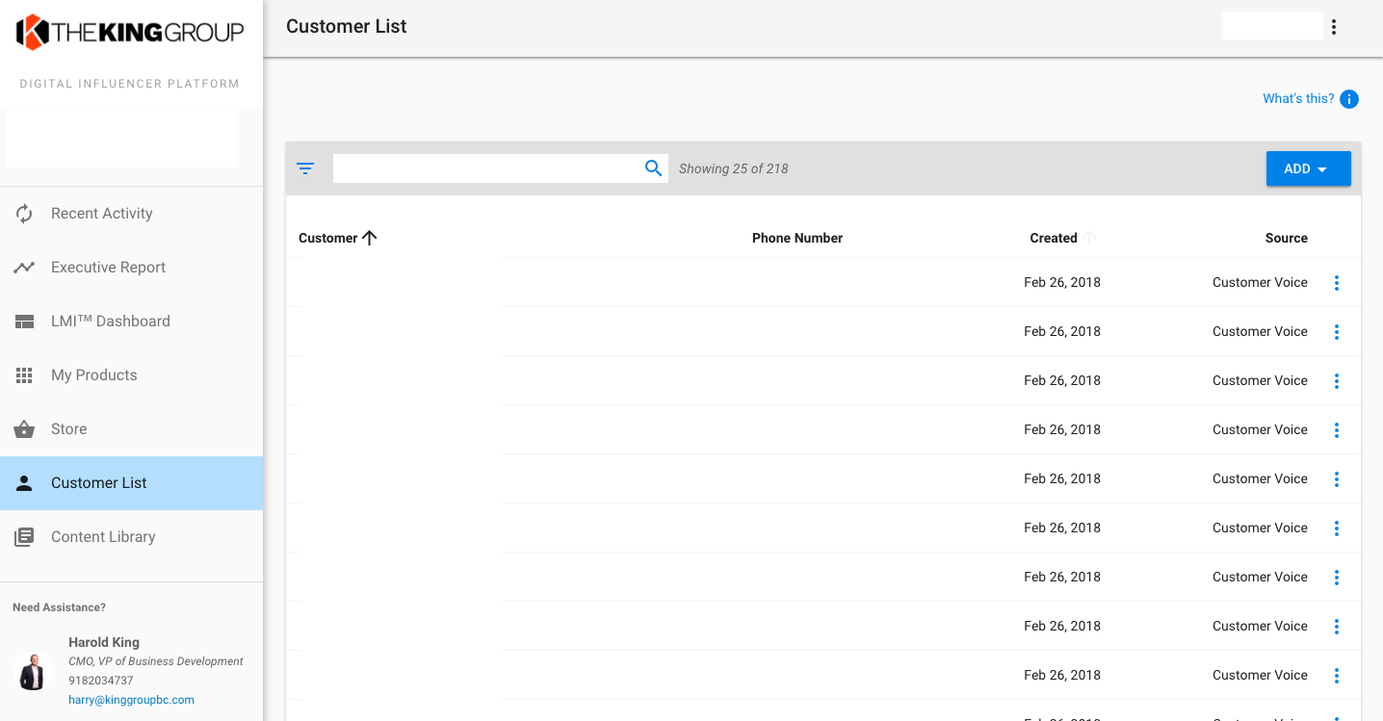
Task: Go to Store in the sidebar
Action: point(132,429)
